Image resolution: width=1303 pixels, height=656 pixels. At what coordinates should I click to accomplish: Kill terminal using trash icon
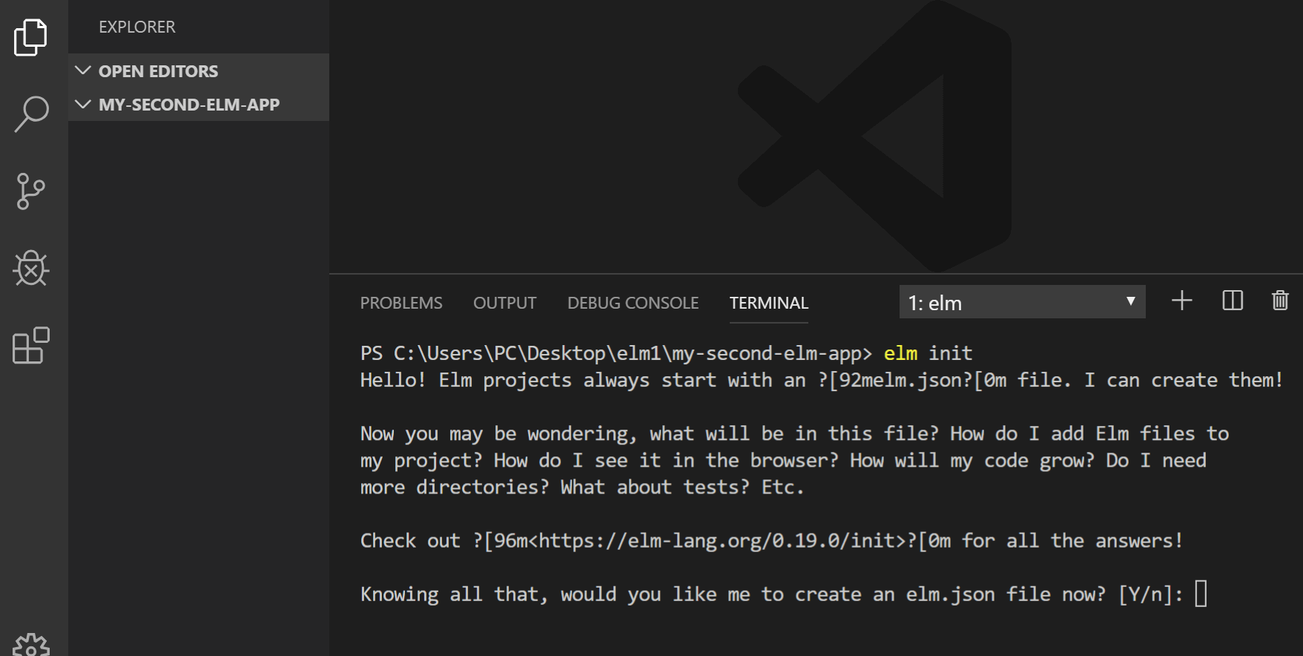1280,301
